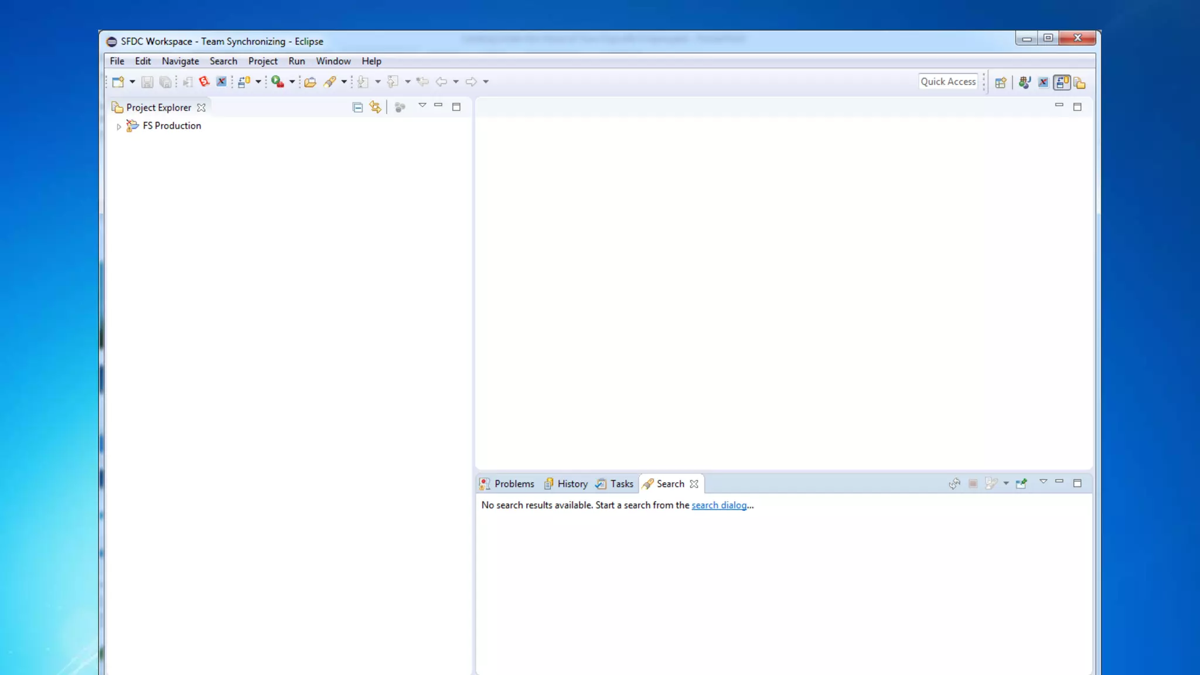Switch to Team Synchronizing perspective button

1062,83
